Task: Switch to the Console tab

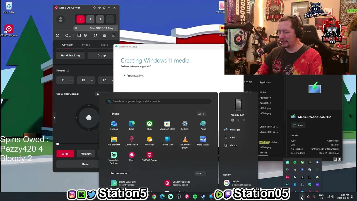Action: (67, 45)
